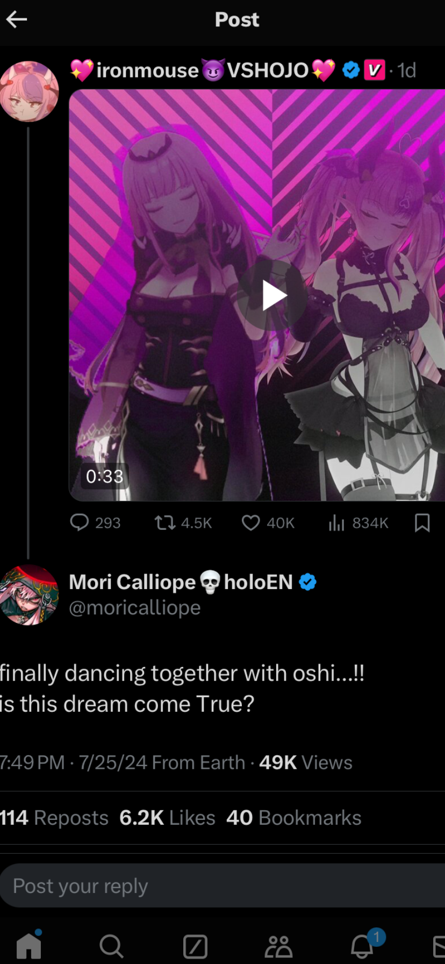Tap the Post your reply field
Viewport: 445px width, 964px height.
tap(223, 886)
